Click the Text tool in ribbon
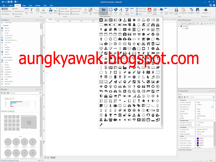Viewport: 216px width, 162px height. click(x=31, y=11)
